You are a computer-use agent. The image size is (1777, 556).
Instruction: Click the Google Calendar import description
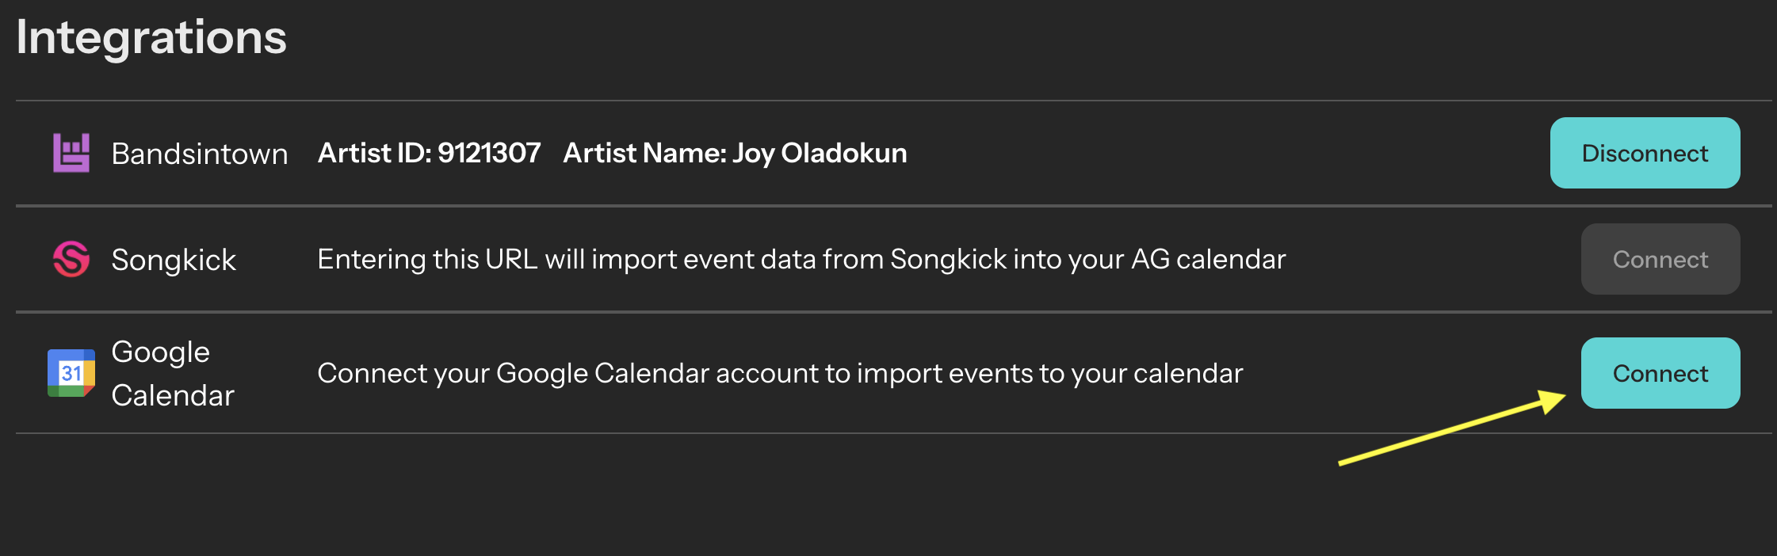pos(780,373)
